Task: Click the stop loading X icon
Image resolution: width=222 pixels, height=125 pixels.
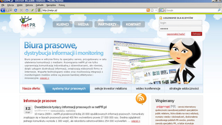Action: point(21,10)
